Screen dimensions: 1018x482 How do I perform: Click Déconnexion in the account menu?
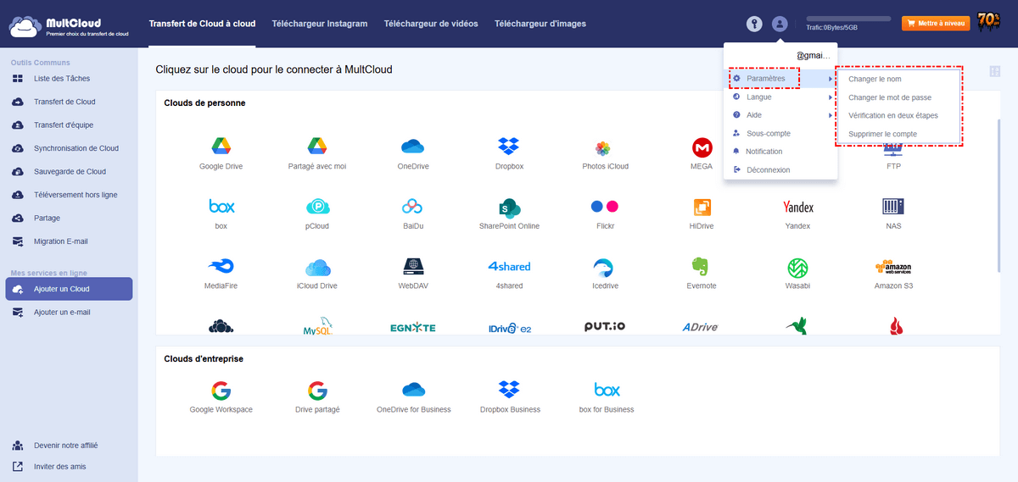(768, 169)
